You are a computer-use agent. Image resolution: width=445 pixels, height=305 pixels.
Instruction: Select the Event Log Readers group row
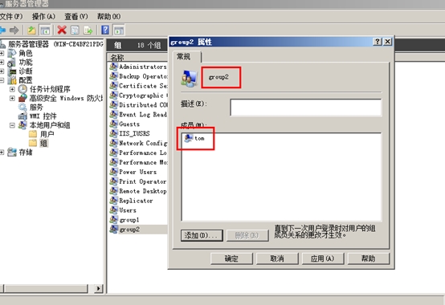(138, 115)
